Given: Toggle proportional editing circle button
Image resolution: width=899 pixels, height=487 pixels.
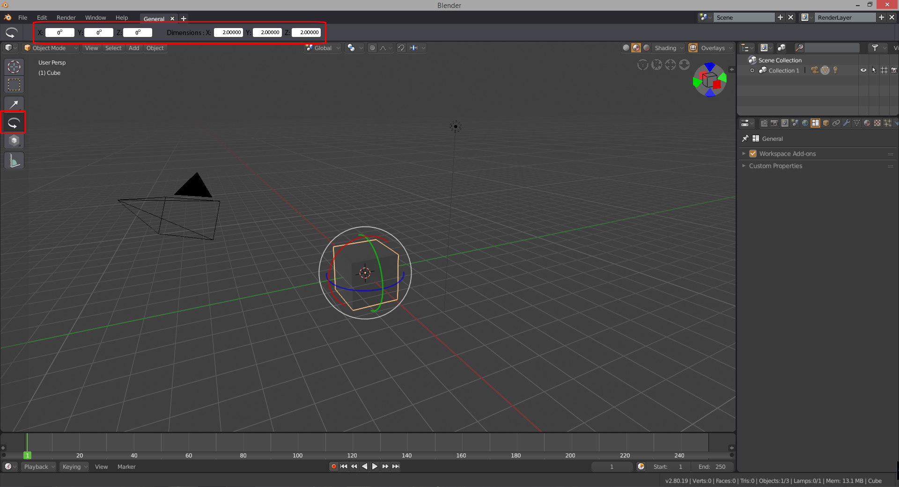Looking at the screenshot, I should point(372,48).
